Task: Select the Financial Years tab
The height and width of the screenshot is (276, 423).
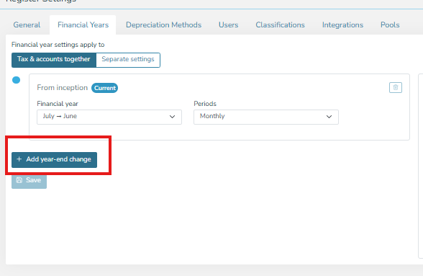Action: 83,25
